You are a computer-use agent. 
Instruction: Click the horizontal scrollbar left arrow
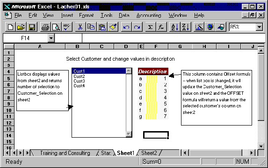tap(185, 153)
